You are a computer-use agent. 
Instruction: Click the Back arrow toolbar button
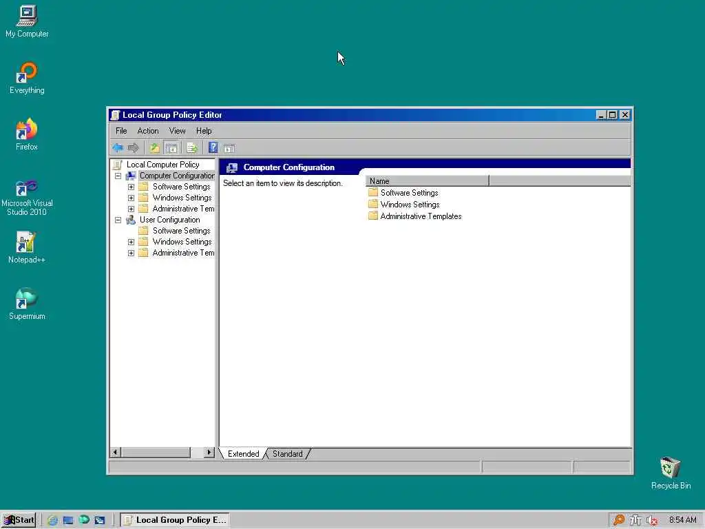click(x=118, y=148)
